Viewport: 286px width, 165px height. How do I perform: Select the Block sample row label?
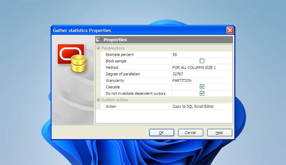tap(116, 61)
